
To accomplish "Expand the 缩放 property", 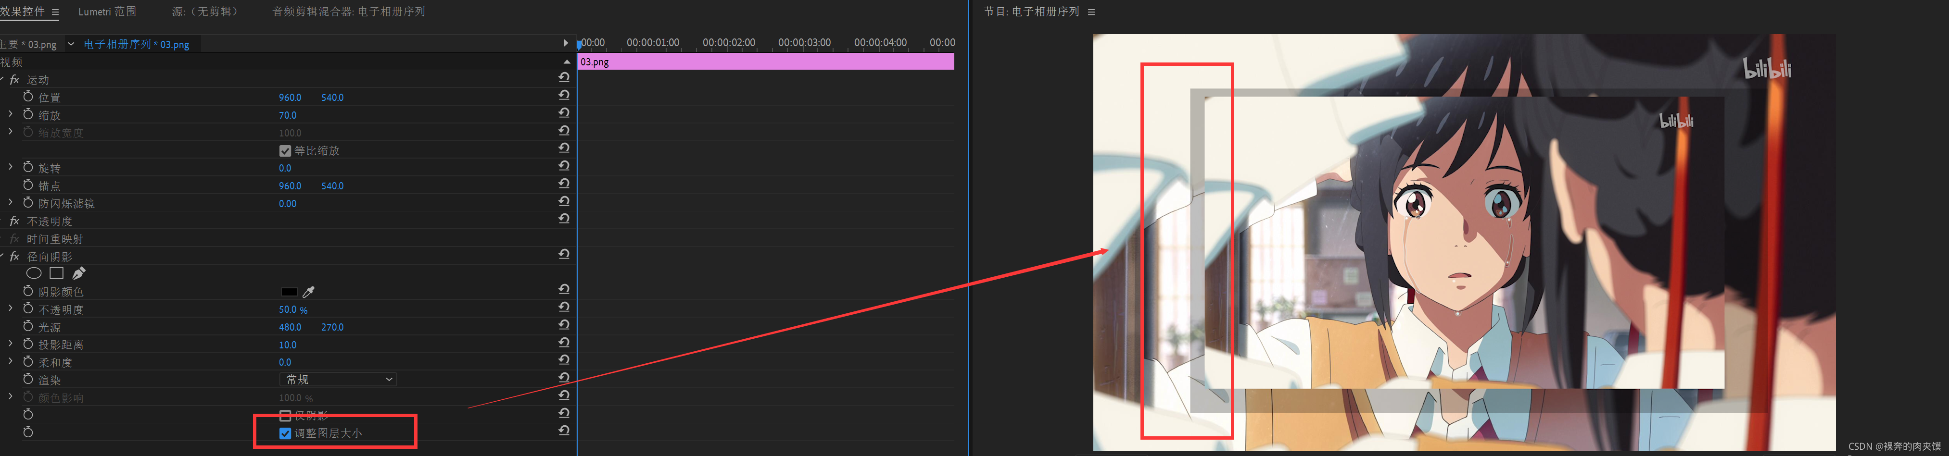I will click(x=10, y=114).
